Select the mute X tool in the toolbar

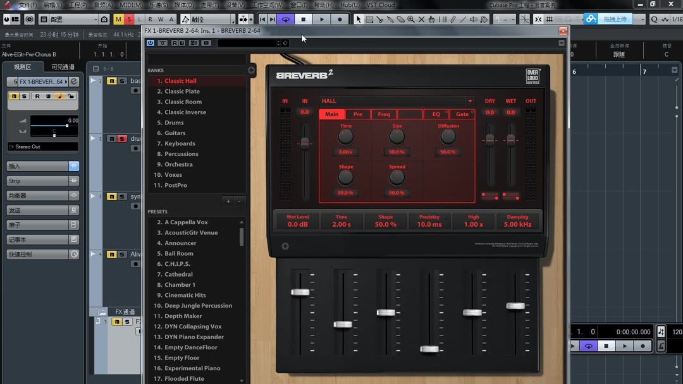421,19
